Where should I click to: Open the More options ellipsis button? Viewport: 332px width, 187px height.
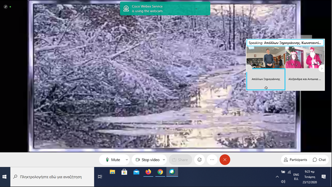(x=212, y=160)
